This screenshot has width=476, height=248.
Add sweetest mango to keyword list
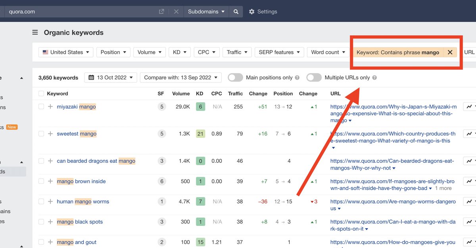[x=50, y=134]
